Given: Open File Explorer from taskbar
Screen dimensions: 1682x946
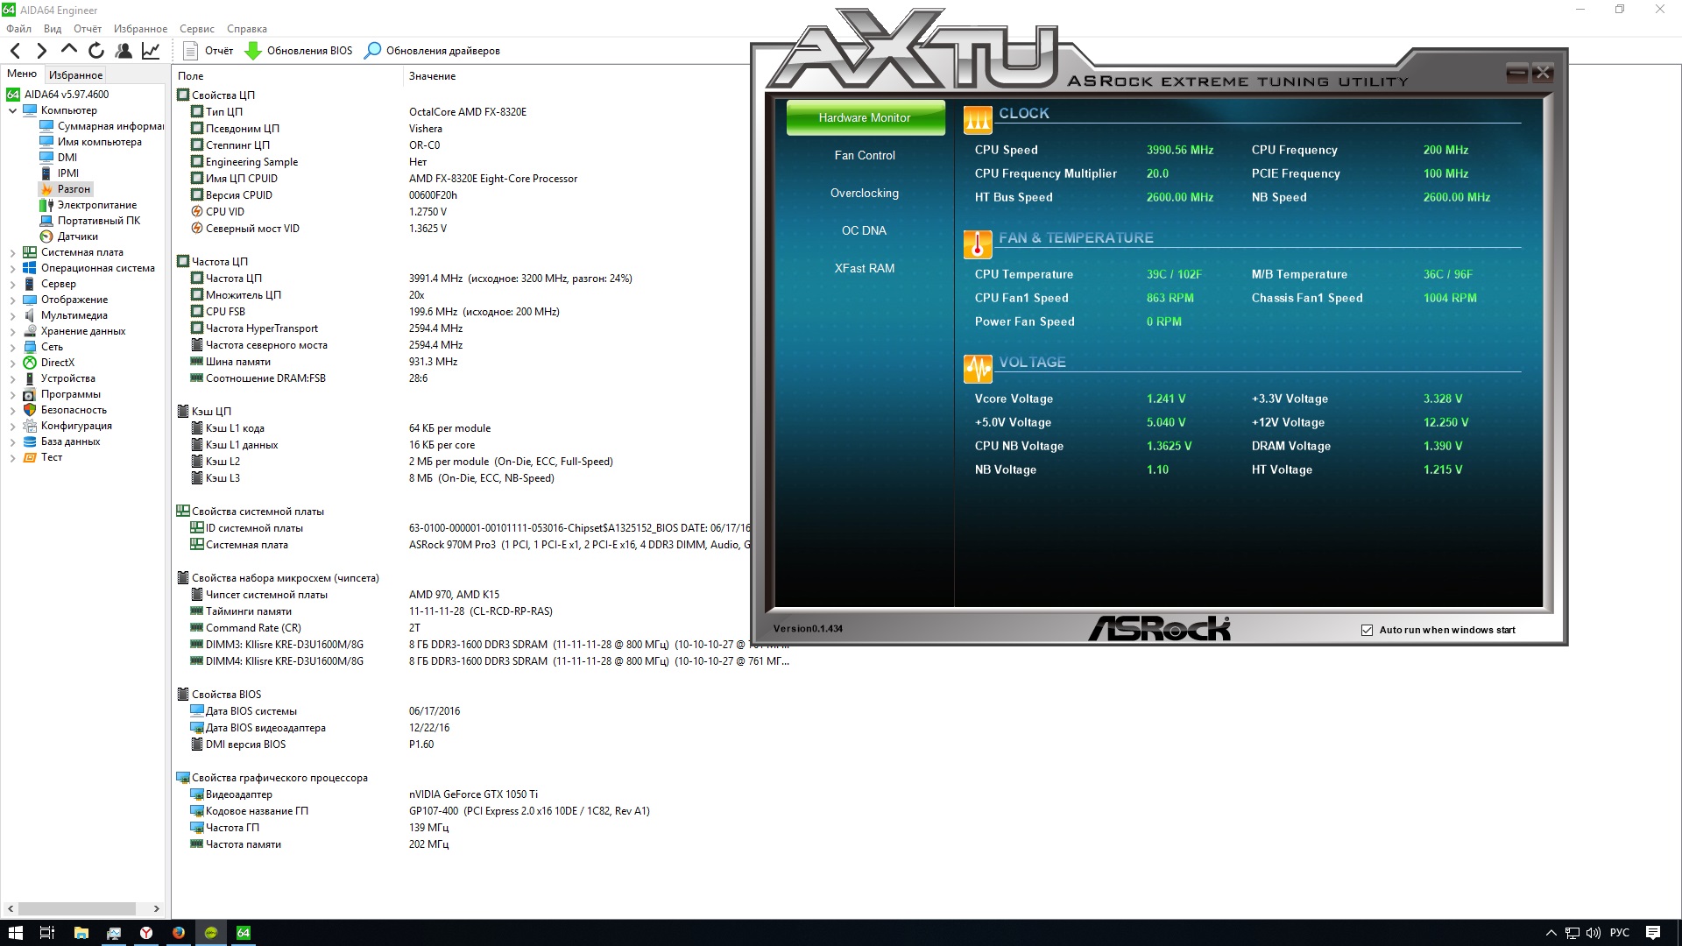Looking at the screenshot, I should [81, 933].
